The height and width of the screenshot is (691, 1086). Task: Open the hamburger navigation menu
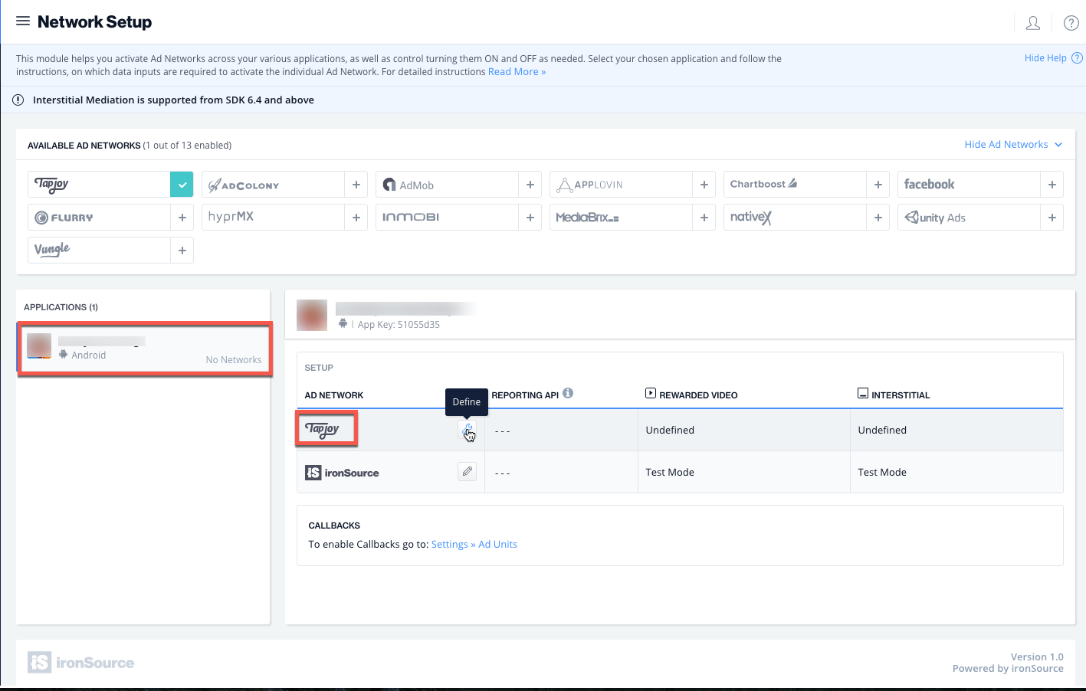23,21
